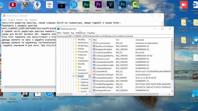
Task: Open DAEMON Tools lightning-bolt shortcut
Action: (37, 5)
